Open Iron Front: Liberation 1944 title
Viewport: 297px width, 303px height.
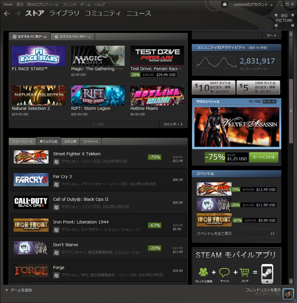[x=81, y=222]
